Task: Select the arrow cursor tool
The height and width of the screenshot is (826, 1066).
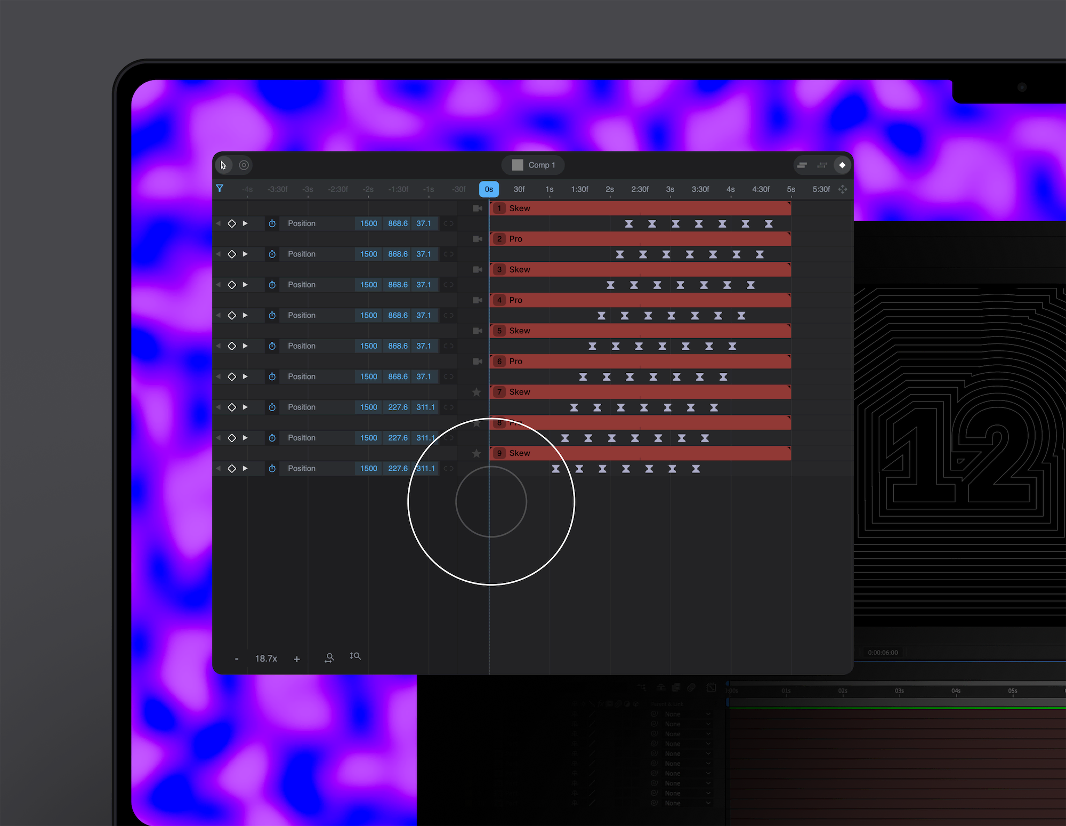Action: pos(224,165)
